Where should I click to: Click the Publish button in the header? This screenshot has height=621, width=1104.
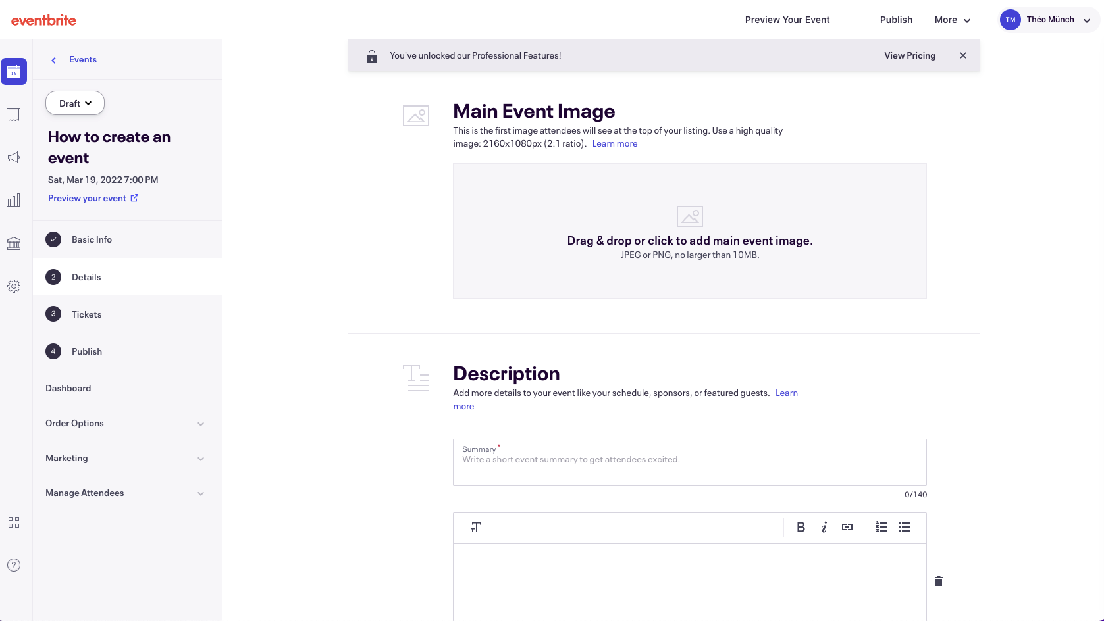pos(896,20)
